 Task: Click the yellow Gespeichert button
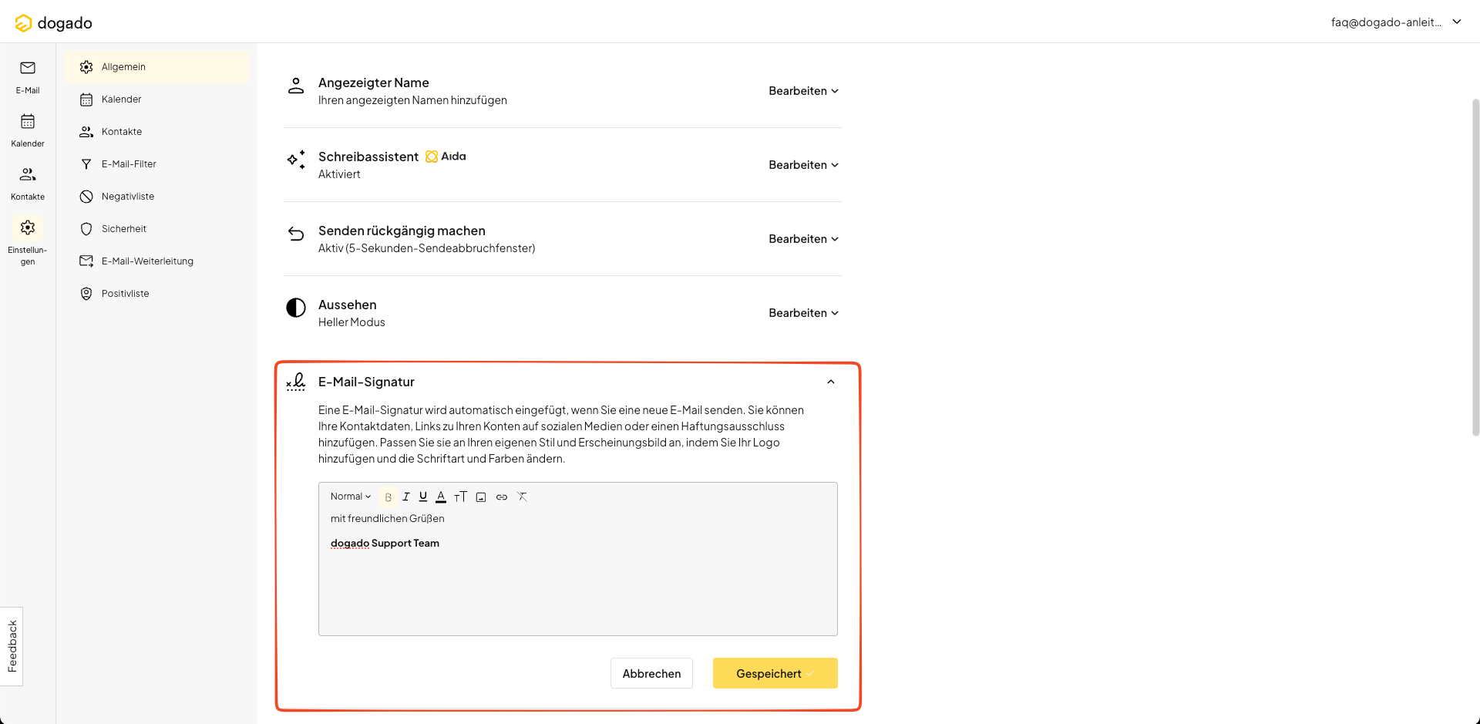pos(775,673)
